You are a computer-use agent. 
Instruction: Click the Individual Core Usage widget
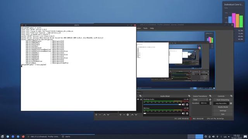coord(233,22)
